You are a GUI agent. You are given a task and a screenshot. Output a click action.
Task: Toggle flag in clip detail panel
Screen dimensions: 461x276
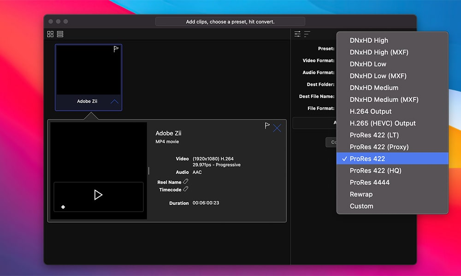(267, 126)
